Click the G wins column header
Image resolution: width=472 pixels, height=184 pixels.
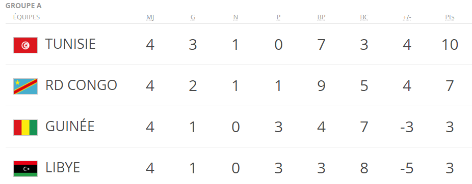tap(193, 17)
